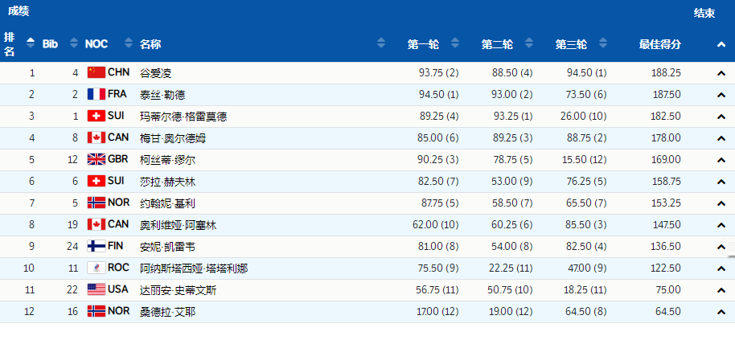This screenshot has width=735, height=340.
Task: Expand 桑德拉·艾耶 row chevron
Action: 721,312
